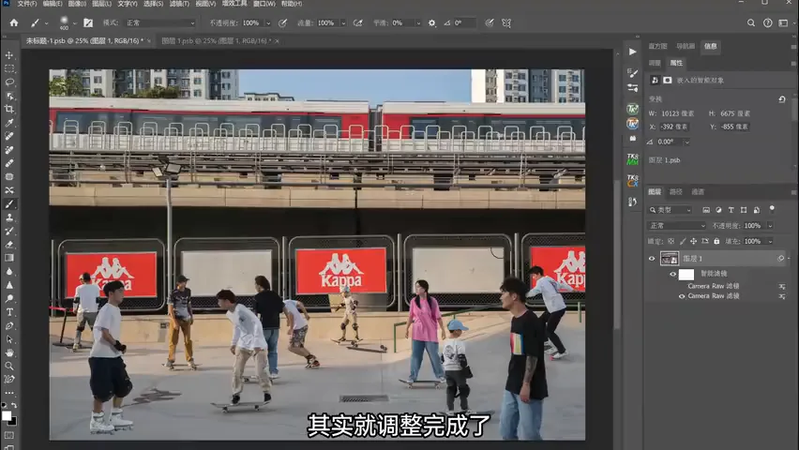Screen dimensions: 799x450
Task: Hide layer 图层 1 with eye icon
Action: pos(652,259)
